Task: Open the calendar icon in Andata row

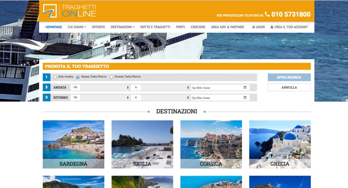Action: (245, 87)
